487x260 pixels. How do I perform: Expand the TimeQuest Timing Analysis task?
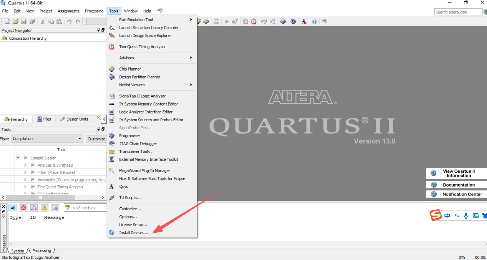[25, 187]
